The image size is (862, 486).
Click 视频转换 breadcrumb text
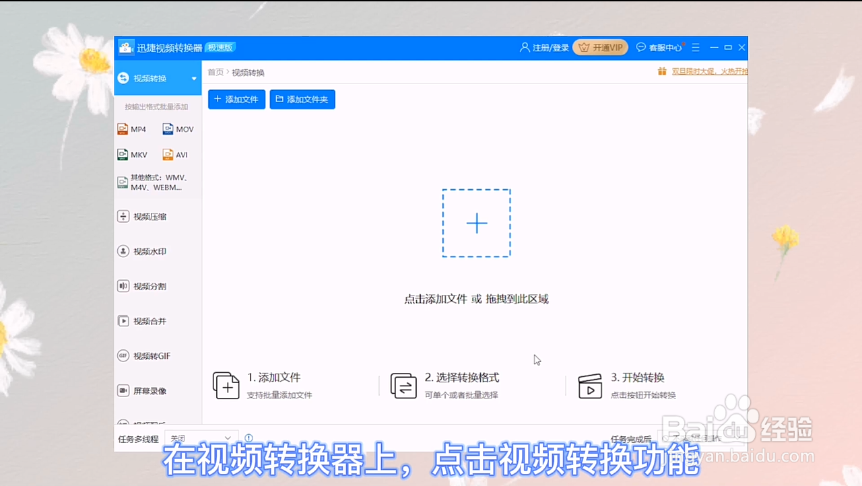(x=248, y=73)
